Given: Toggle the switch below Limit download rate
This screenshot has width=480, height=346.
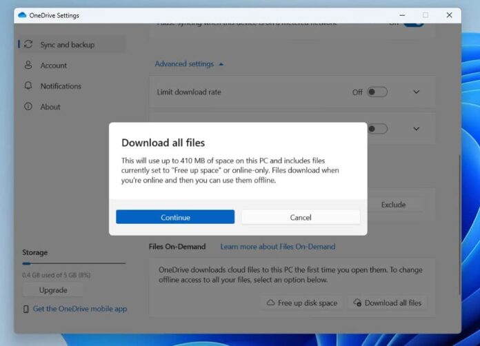Looking at the screenshot, I should (377, 128).
